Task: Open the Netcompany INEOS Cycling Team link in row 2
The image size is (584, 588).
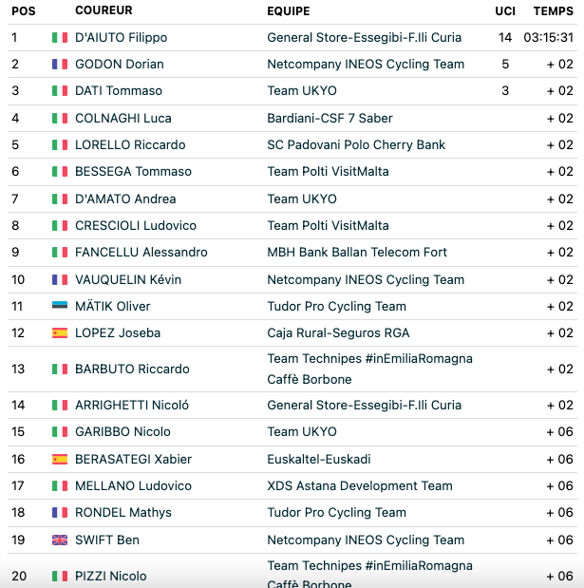Action: click(x=366, y=65)
